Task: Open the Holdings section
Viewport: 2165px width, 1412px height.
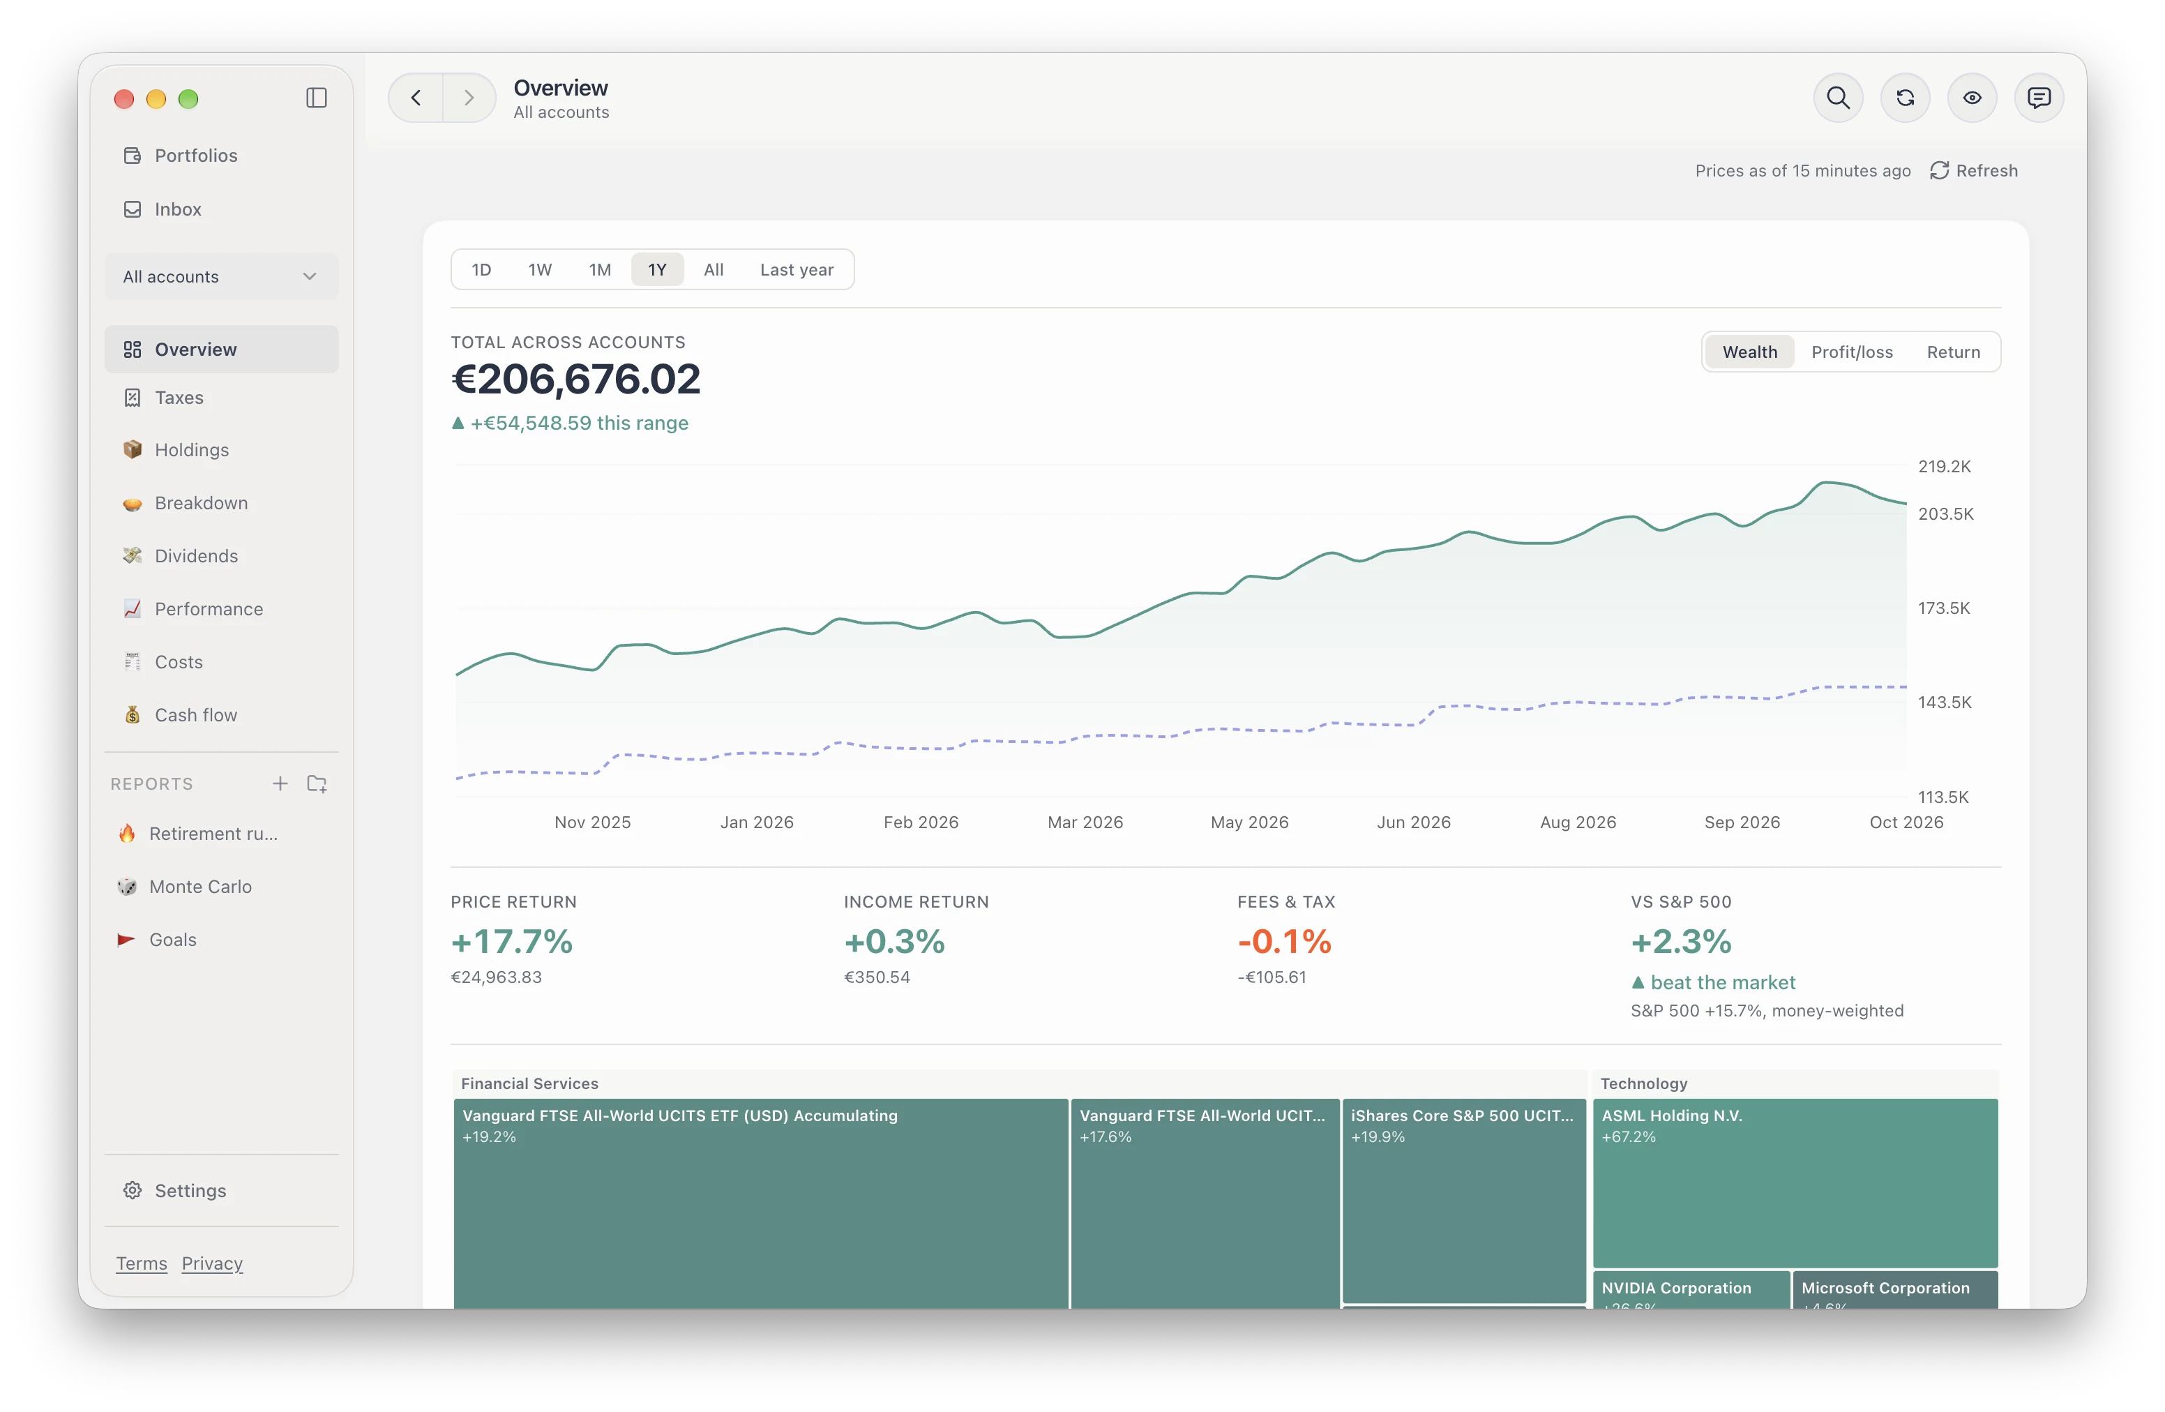Action: pos(221,451)
